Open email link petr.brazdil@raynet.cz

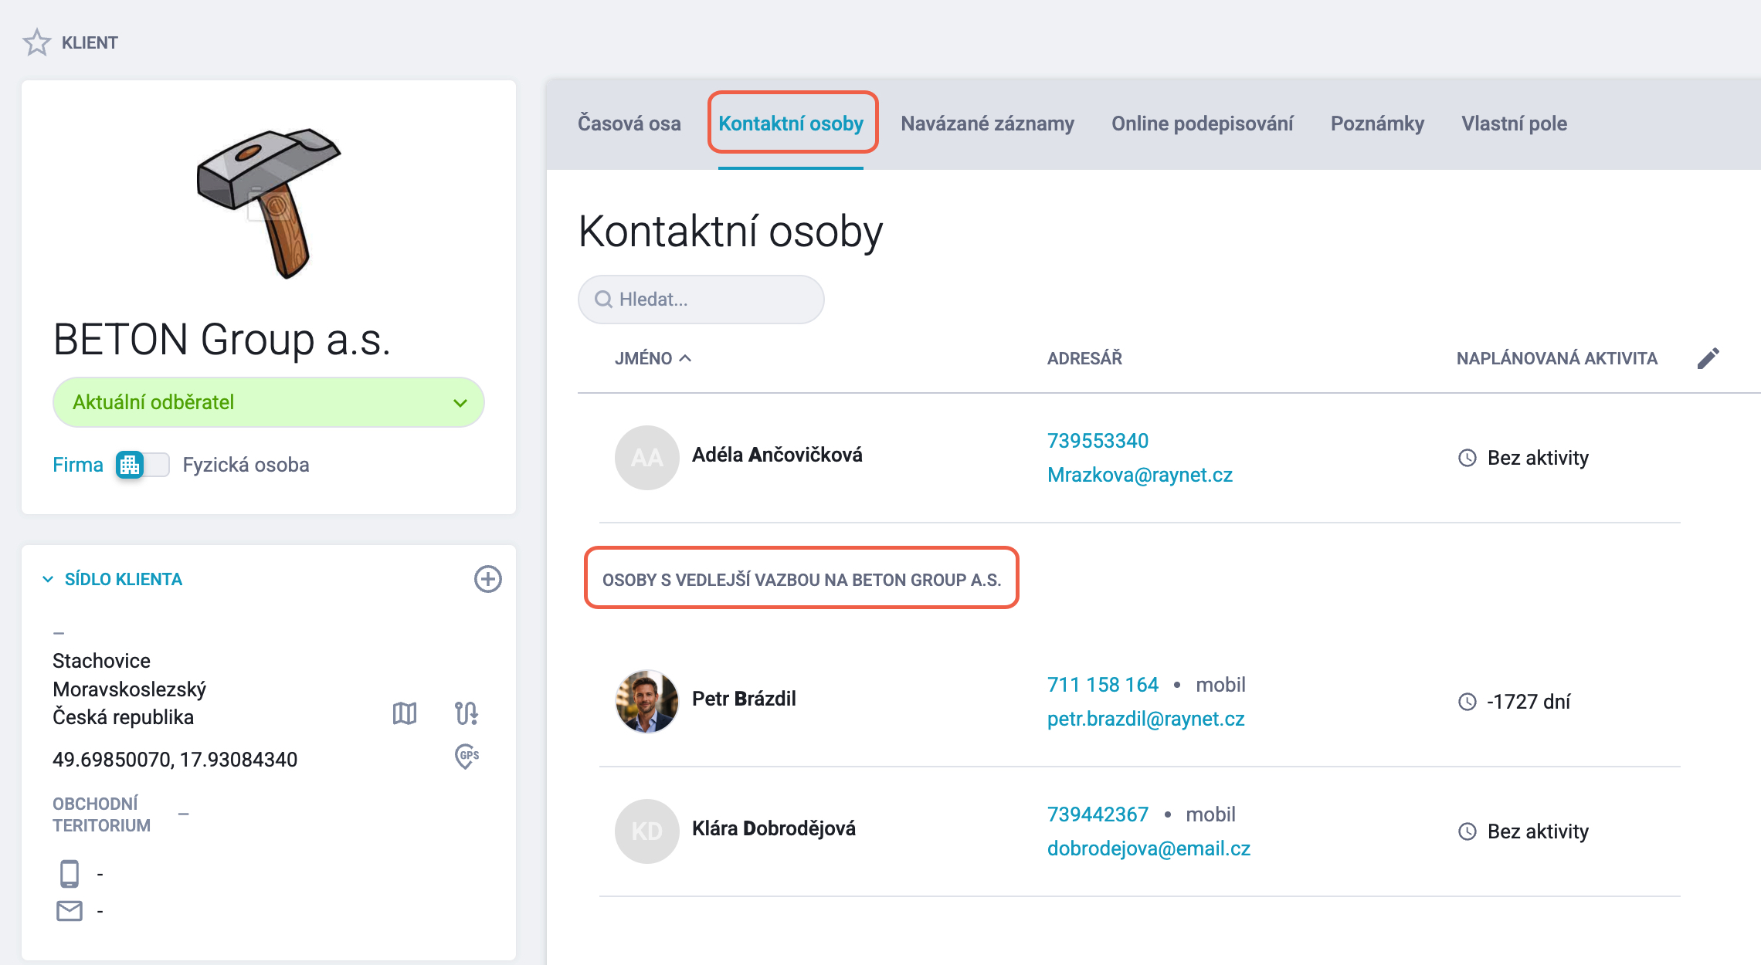[1145, 719]
